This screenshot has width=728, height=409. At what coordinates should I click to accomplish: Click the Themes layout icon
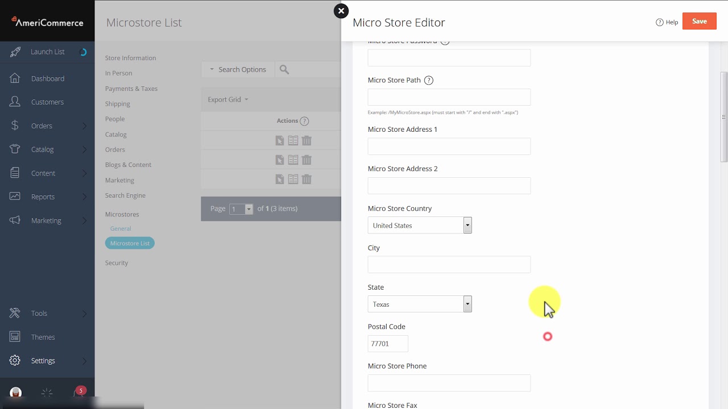[x=15, y=337]
